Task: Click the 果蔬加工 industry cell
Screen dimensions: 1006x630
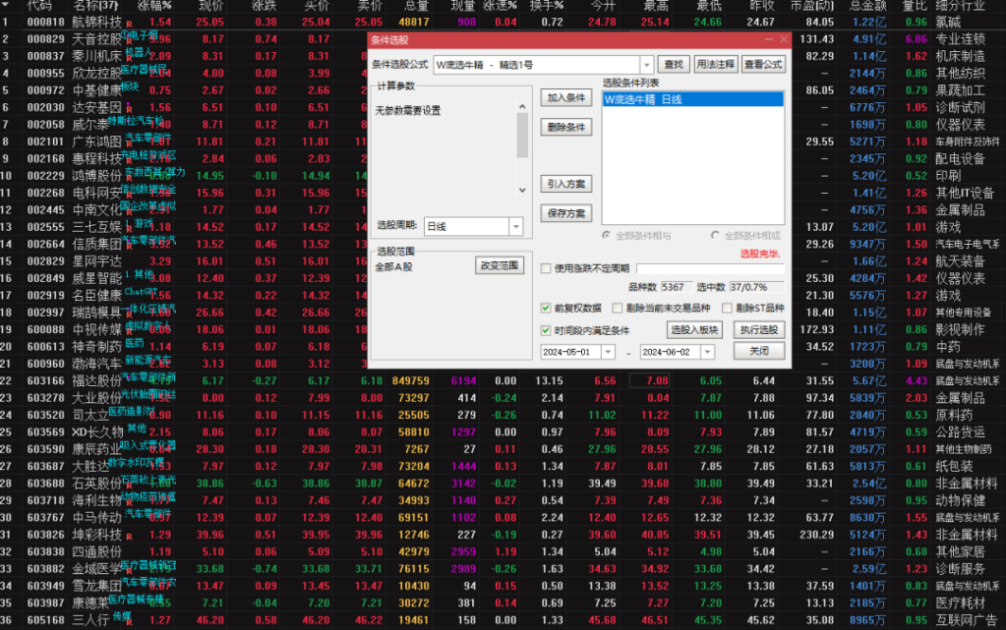Action: tap(960, 90)
